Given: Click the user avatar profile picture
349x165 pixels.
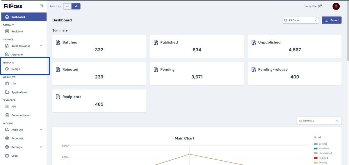Looking at the screenshot, I should pyautogui.click(x=336, y=6).
